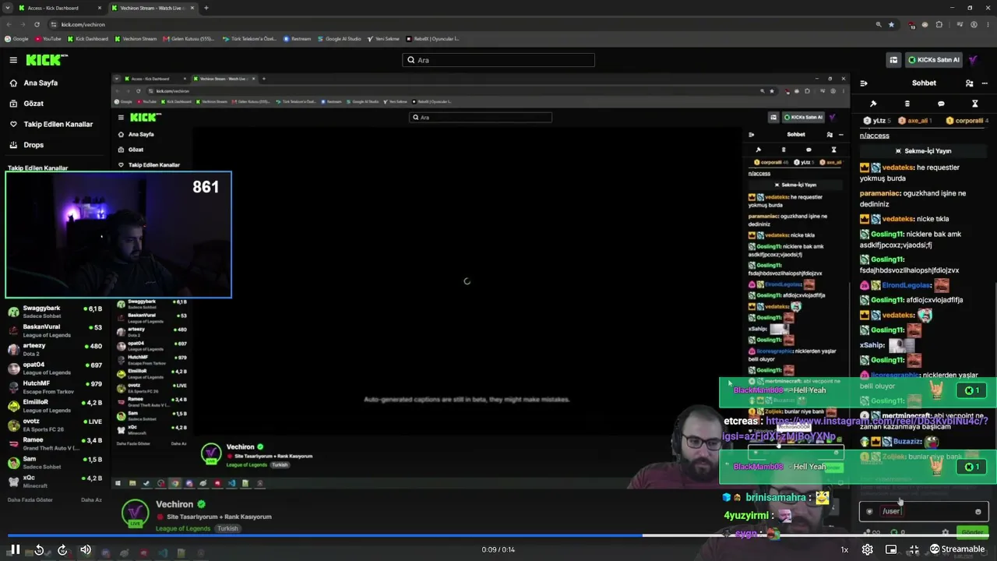The height and width of the screenshot is (561, 997).
Task: Click the outer Kick logo
Action: (47, 60)
